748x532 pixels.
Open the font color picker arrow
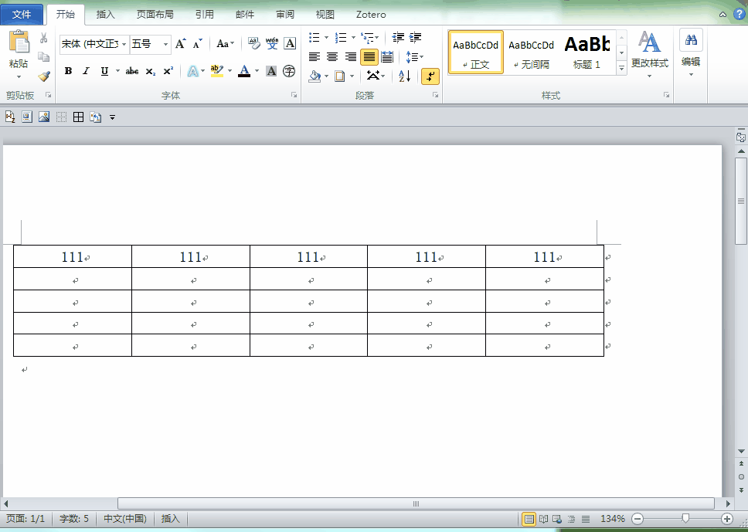(x=257, y=72)
